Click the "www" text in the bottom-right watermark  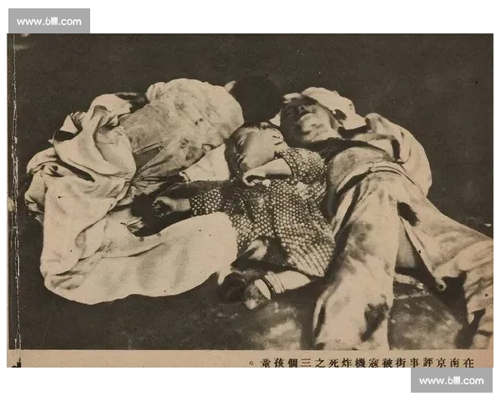tap(430, 381)
